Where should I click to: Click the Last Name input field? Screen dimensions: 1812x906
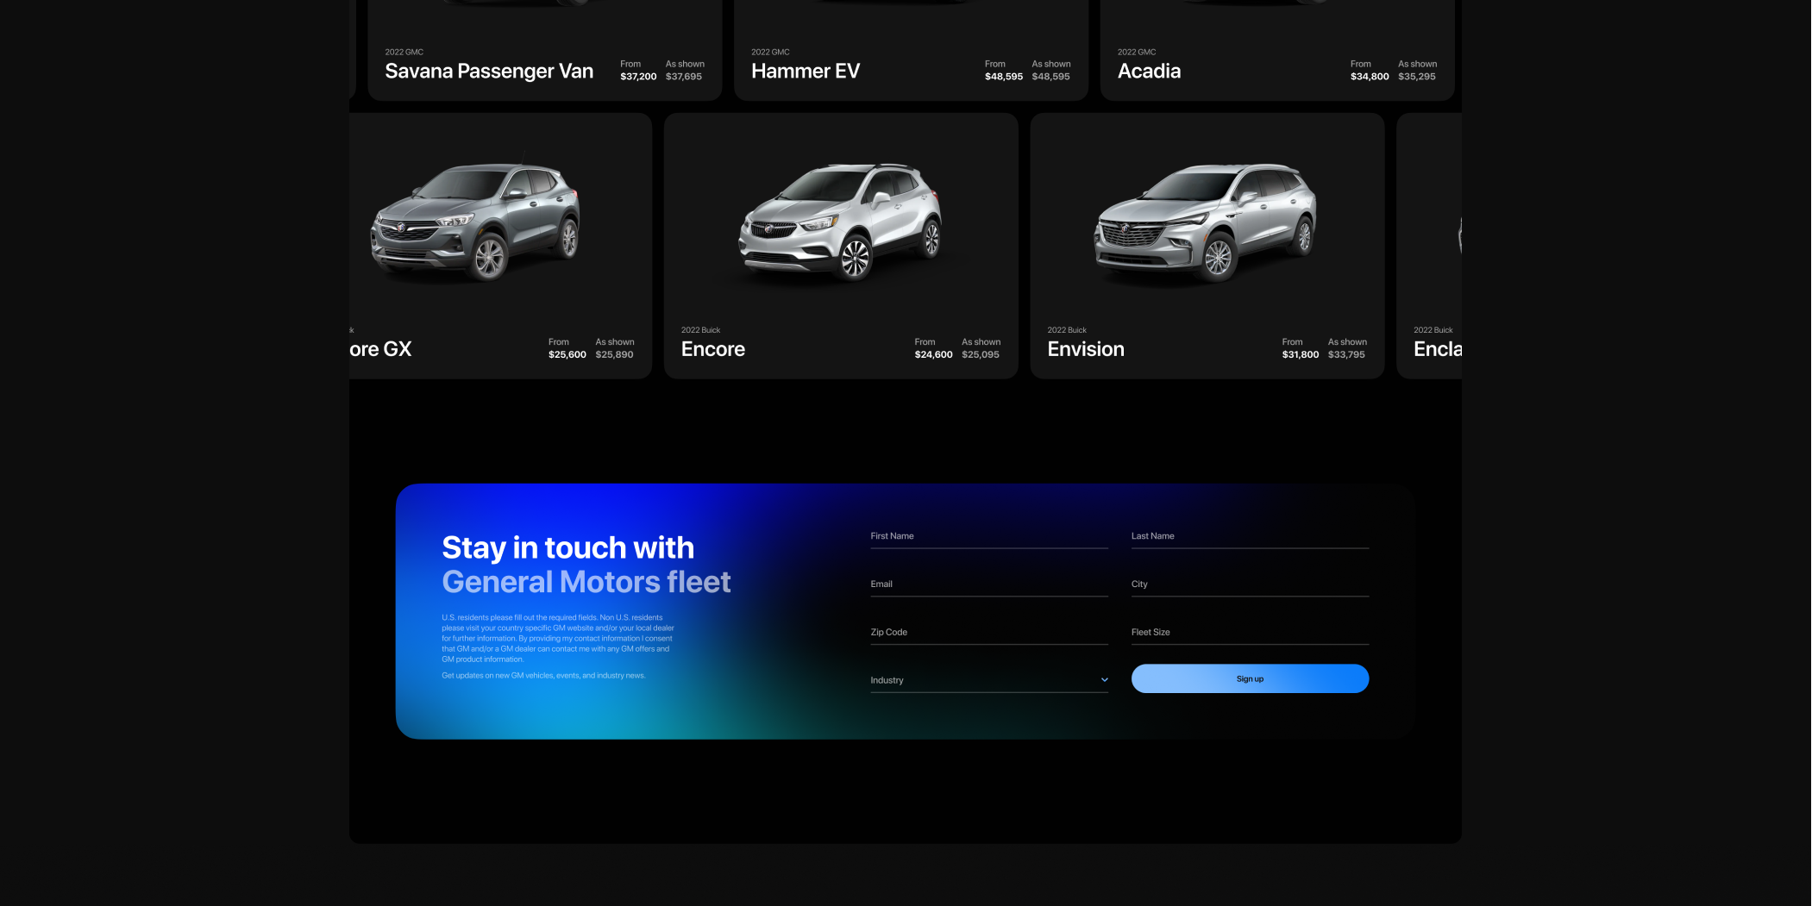coord(1250,536)
